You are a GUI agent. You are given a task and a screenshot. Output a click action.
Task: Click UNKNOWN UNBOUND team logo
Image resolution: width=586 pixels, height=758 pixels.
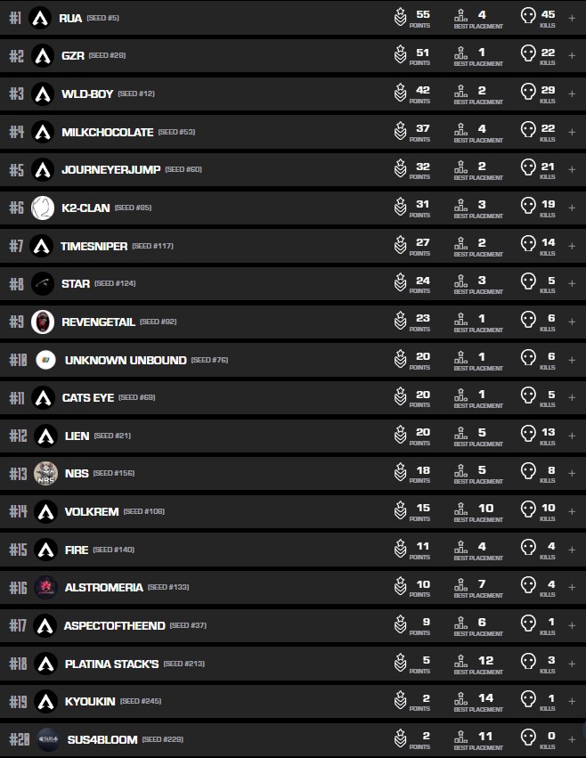pyautogui.click(x=45, y=360)
